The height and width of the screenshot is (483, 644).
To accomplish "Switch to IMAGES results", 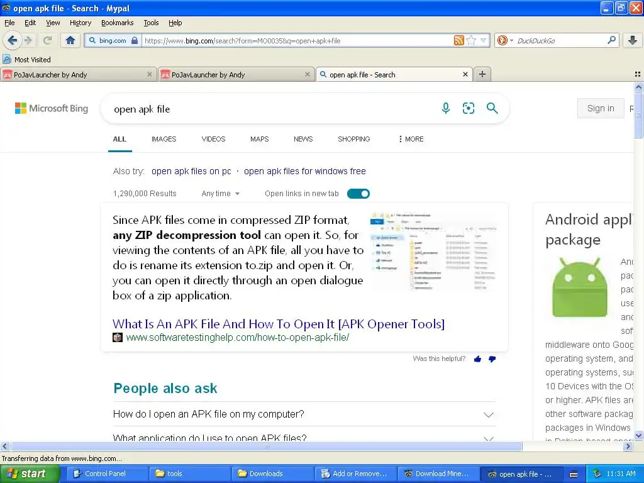I will pyautogui.click(x=164, y=139).
